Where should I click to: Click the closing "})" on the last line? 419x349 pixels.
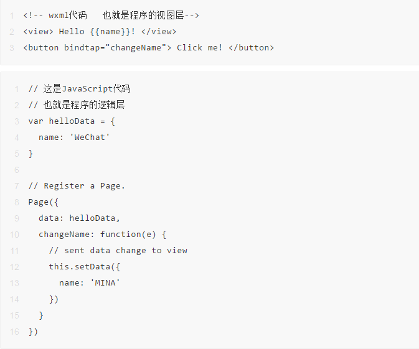[x=33, y=331]
